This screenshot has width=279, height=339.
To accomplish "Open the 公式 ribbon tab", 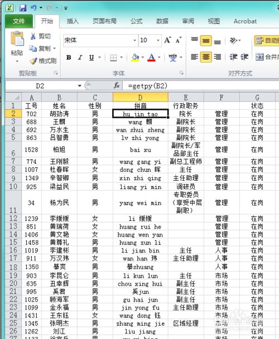I will tap(137, 21).
